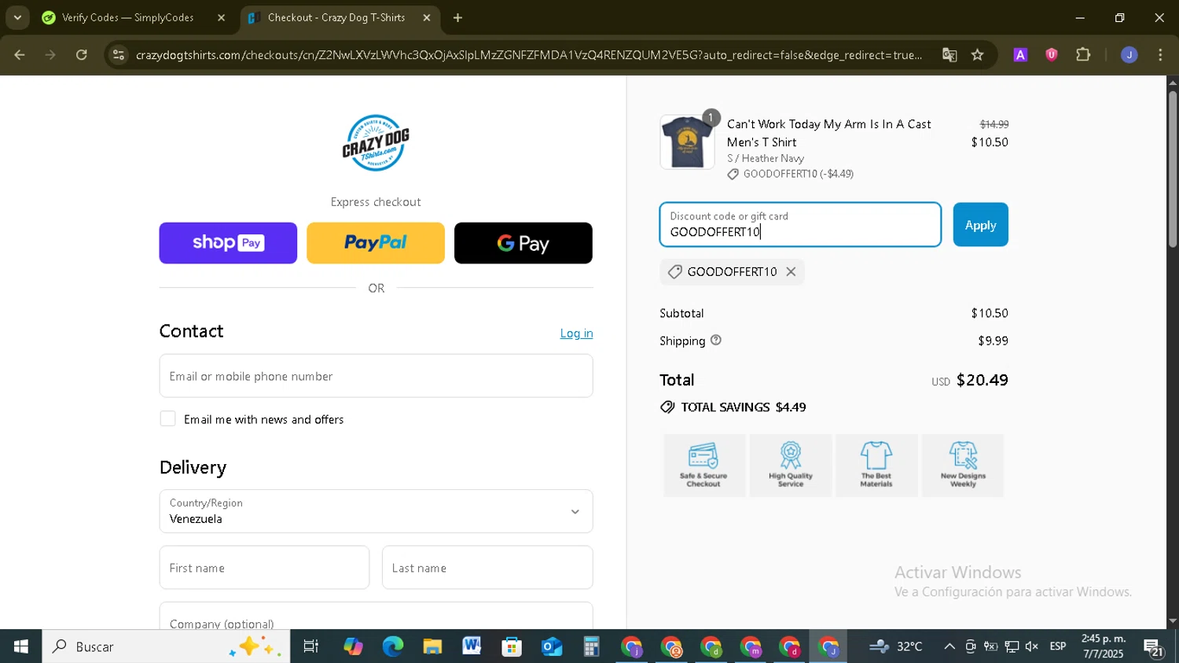Open Outlook from the taskbar
Screen dimensions: 1179x663
(x=552, y=646)
